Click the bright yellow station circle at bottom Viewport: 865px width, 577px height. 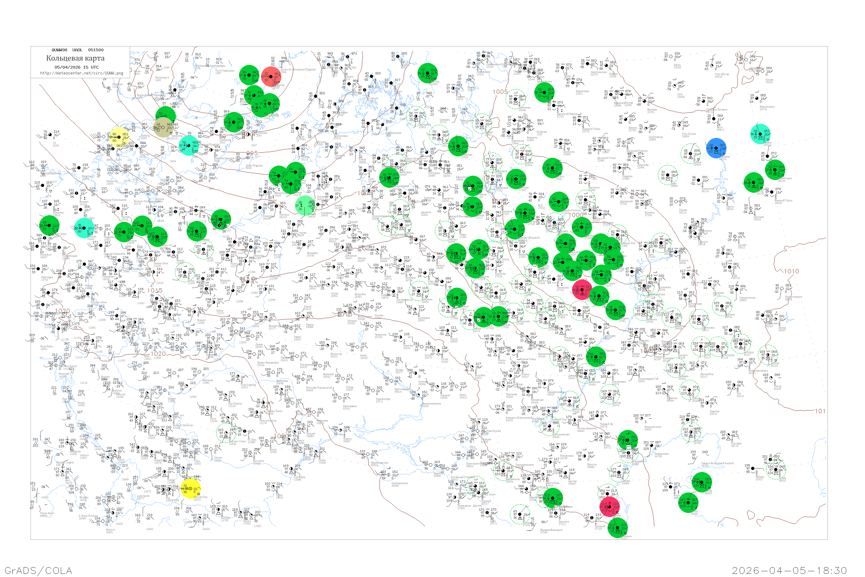click(191, 488)
